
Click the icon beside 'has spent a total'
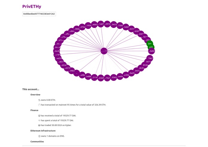pos(39,121)
